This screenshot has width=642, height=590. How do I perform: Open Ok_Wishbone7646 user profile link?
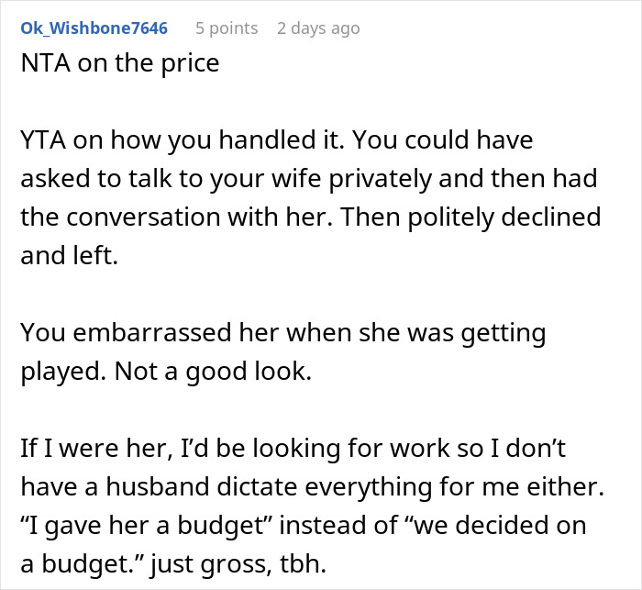93,28
